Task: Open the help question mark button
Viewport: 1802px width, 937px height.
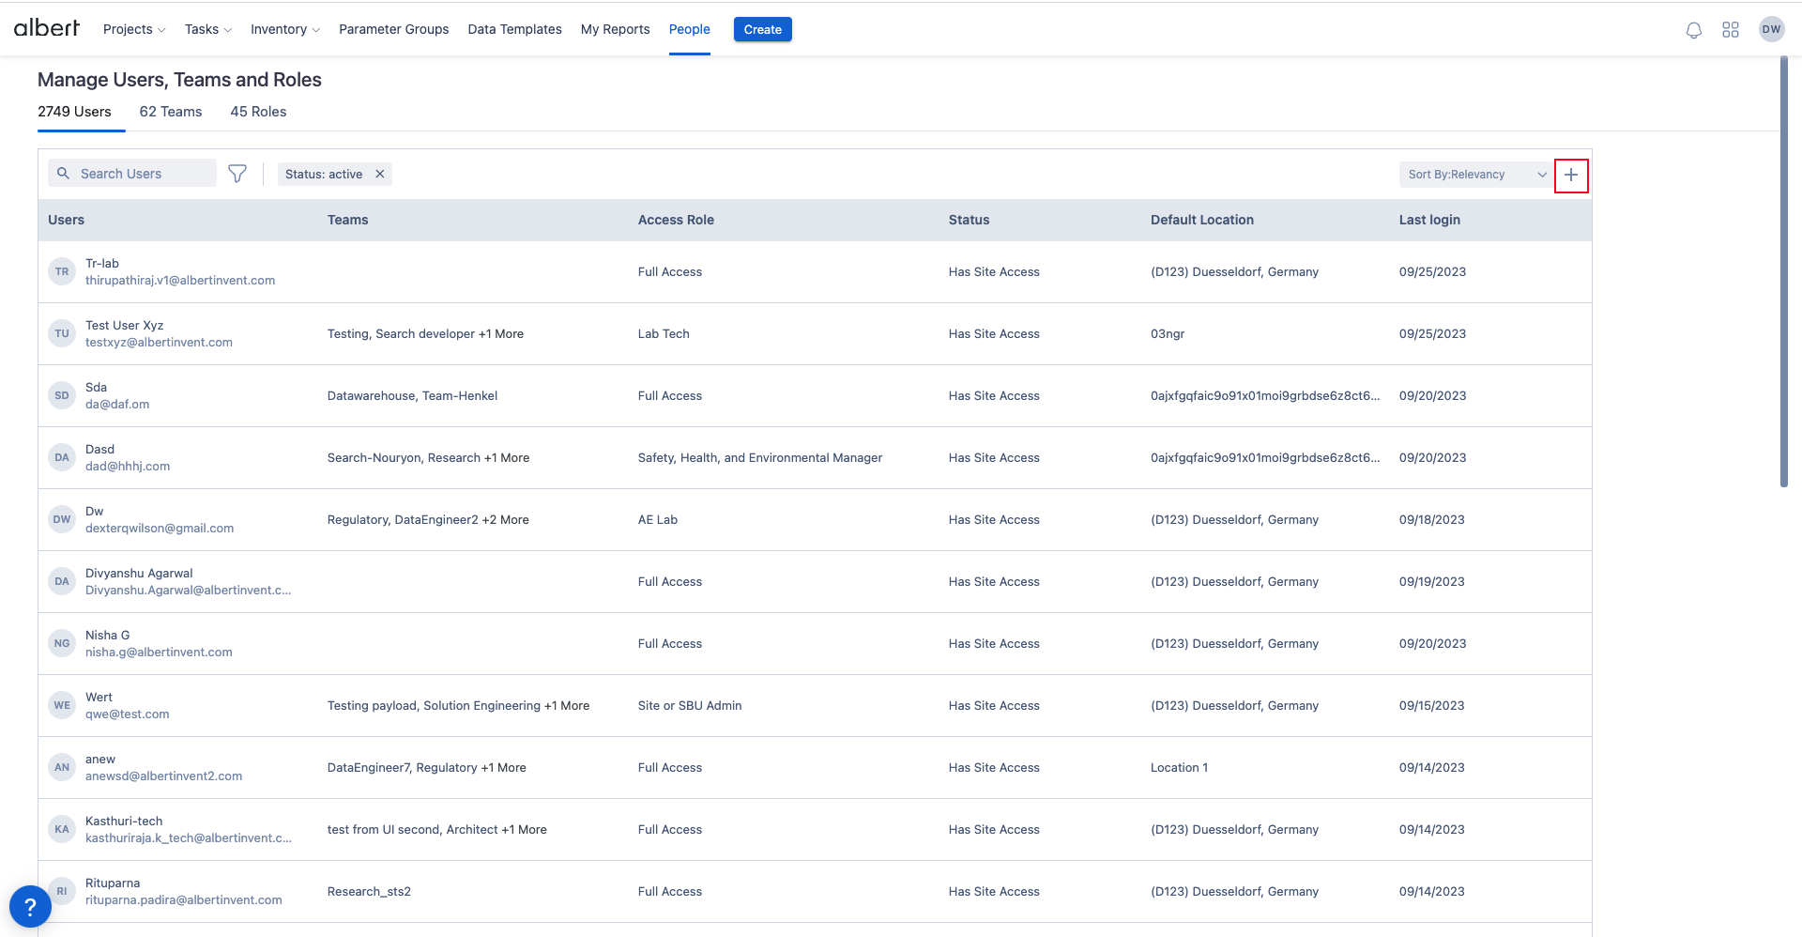Action: 30,907
